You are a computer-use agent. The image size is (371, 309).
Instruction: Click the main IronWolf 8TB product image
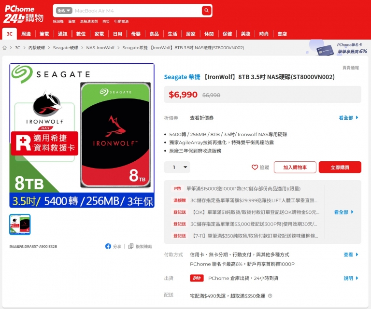tap(82, 136)
